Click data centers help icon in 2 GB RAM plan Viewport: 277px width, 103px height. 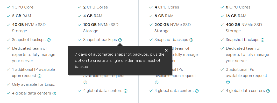point(54,93)
